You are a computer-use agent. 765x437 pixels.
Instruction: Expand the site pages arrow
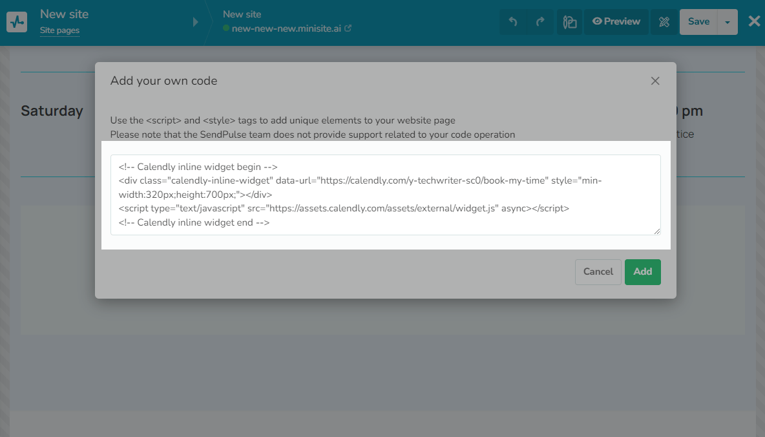click(x=195, y=22)
